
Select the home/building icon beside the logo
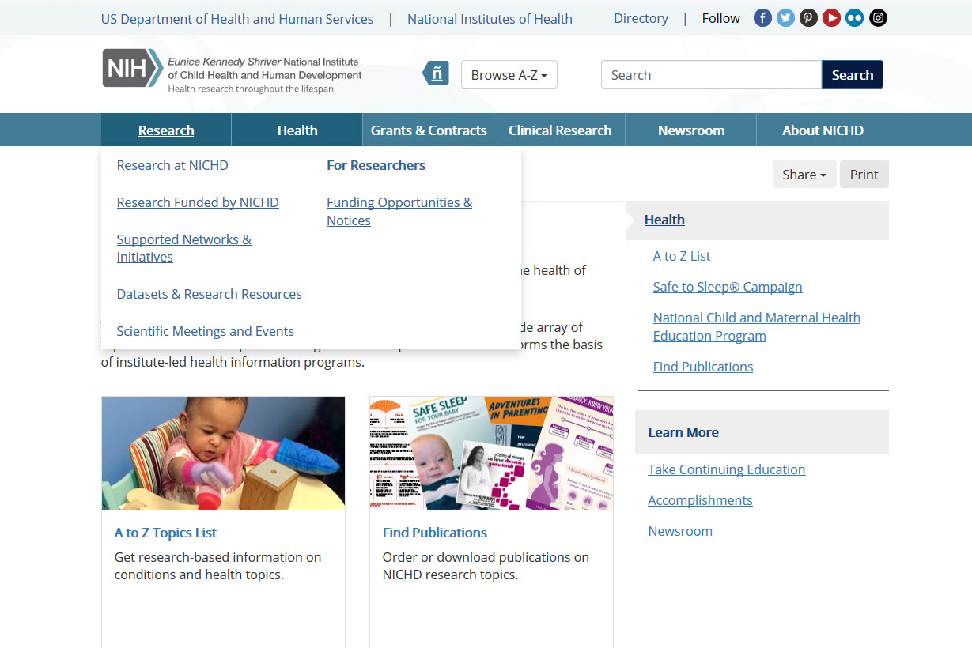click(x=436, y=73)
